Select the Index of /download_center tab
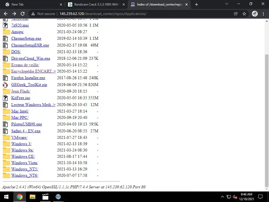This screenshot has width=269, height=202. pos(159,4)
